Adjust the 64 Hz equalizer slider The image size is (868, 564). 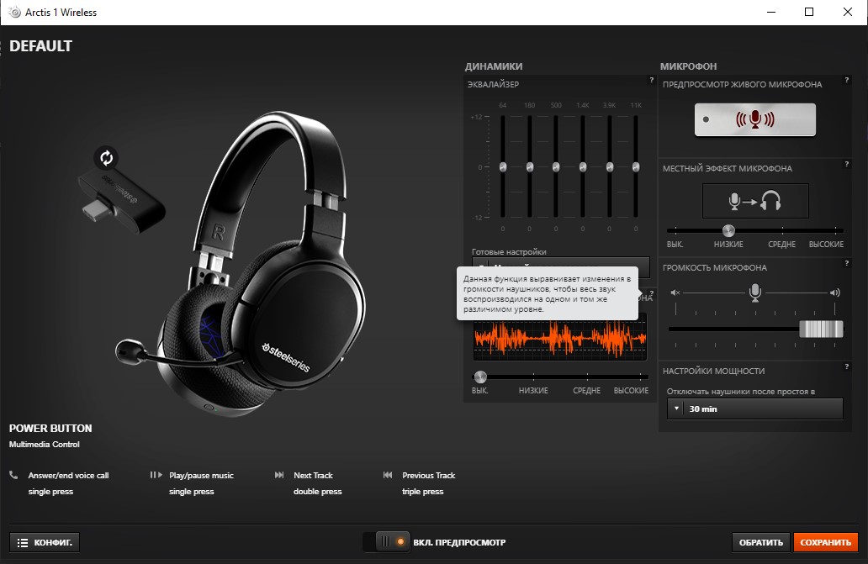(503, 167)
